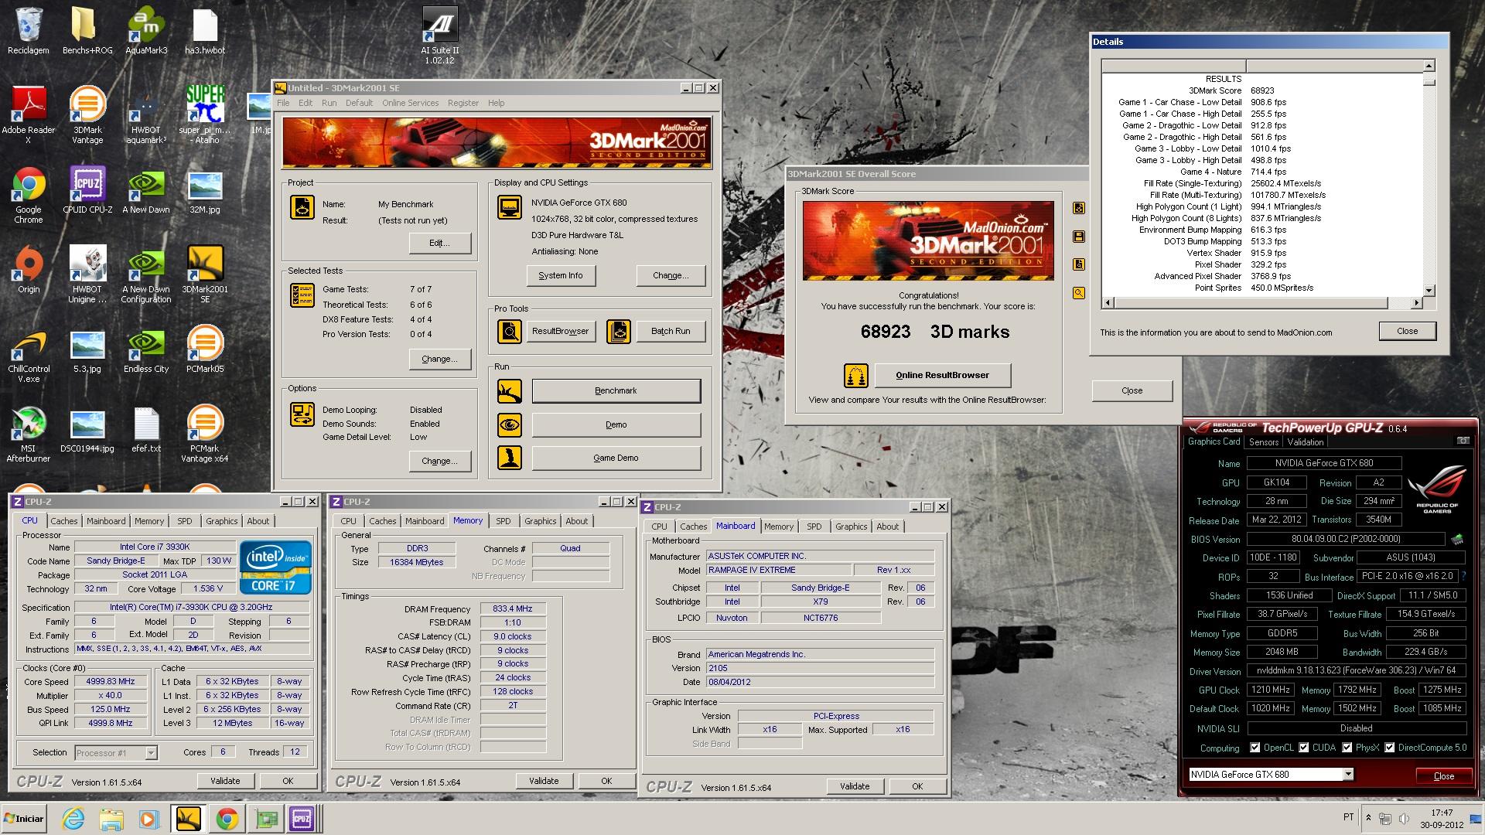Open Adobe Reader X desktop icon
Image resolution: width=1485 pixels, height=835 pixels.
coord(29,115)
